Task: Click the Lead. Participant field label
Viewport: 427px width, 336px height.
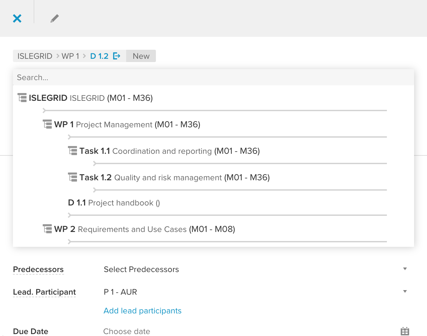Action: tap(44, 292)
